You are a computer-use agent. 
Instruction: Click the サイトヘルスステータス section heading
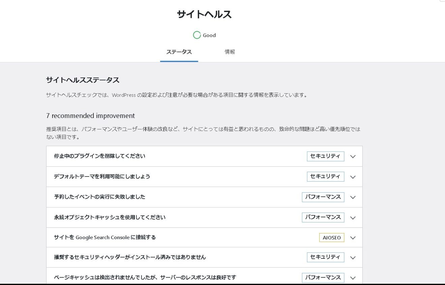(82, 79)
